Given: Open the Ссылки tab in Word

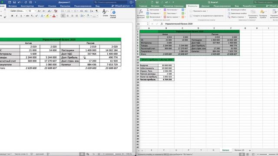Looking at the screenshot, I should (x=52, y=6).
